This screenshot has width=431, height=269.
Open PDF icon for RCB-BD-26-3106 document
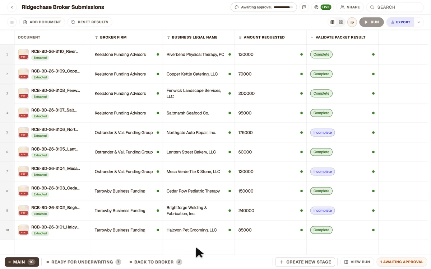pos(23,133)
